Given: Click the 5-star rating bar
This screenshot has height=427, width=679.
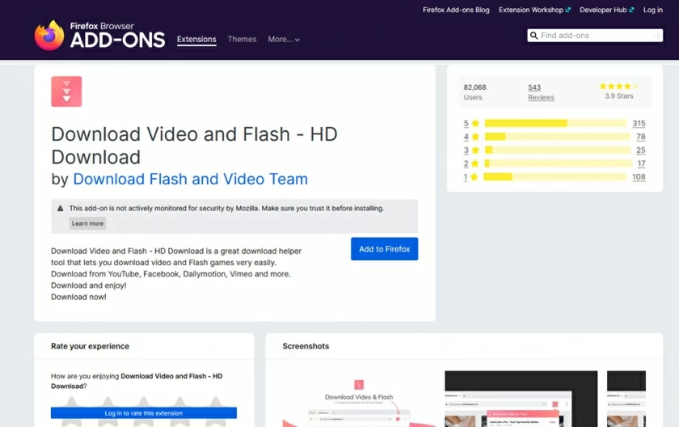Looking at the screenshot, I should click(x=555, y=124).
